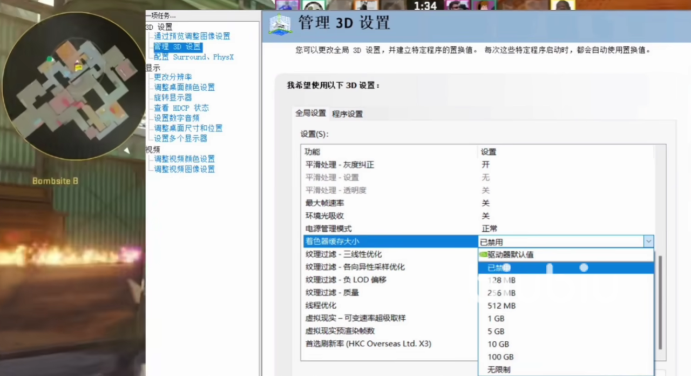Click the settings list vertical scrollbar
691x376 pixels.
pyautogui.click(x=660, y=303)
